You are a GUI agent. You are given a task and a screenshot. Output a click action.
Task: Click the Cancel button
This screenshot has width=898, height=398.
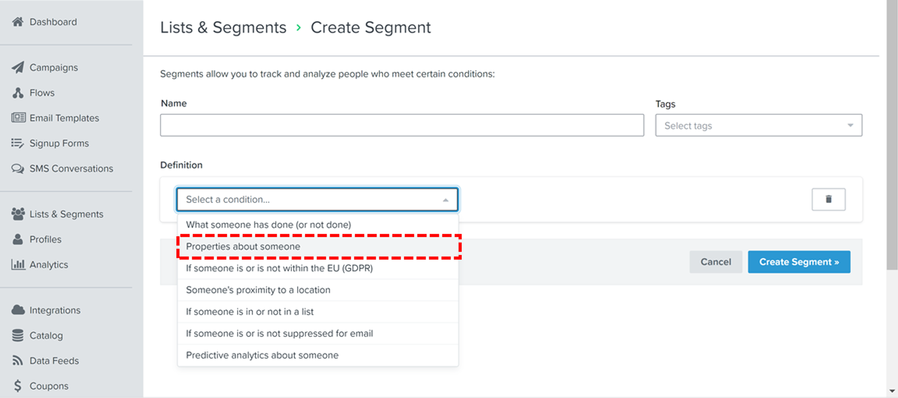[x=716, y=262]
